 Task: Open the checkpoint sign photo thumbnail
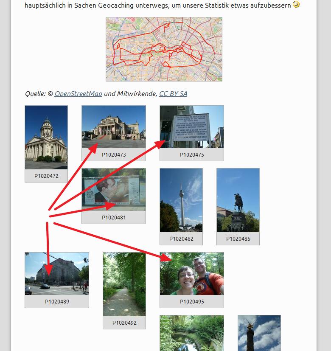click(191, 126)
